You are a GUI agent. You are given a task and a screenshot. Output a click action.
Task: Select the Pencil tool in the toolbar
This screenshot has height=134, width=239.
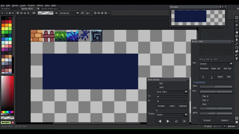(x=237, y=22)
